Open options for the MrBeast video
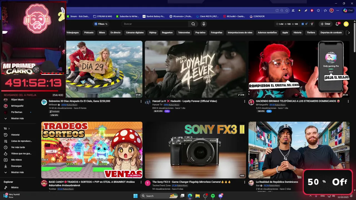The image size is (356, 200). pos(141,101)
